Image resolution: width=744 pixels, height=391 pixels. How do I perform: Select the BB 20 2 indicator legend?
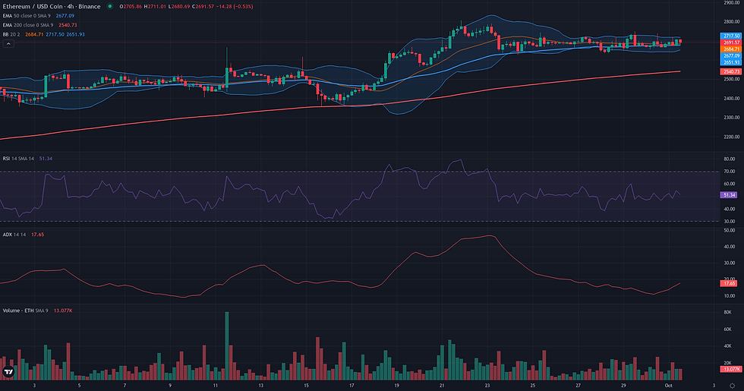coord(11,35)
